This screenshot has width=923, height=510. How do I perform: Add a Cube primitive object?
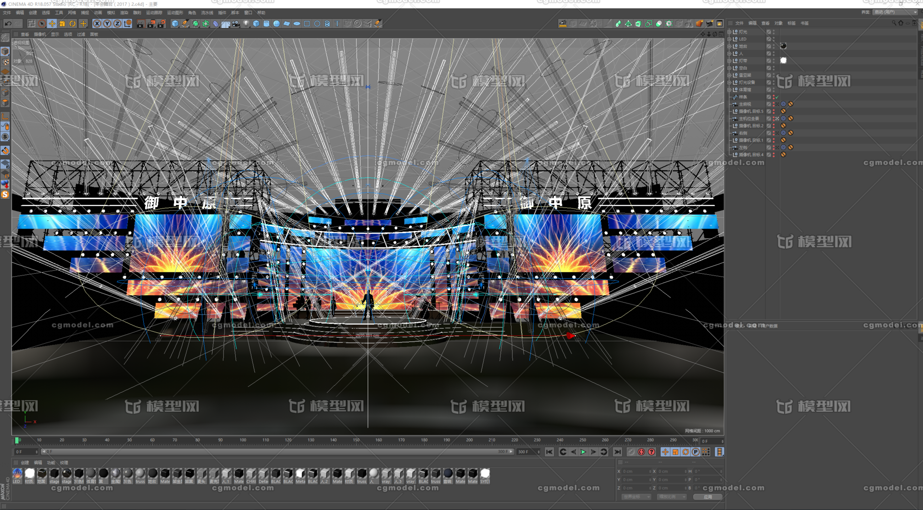(x=175, y=24)
